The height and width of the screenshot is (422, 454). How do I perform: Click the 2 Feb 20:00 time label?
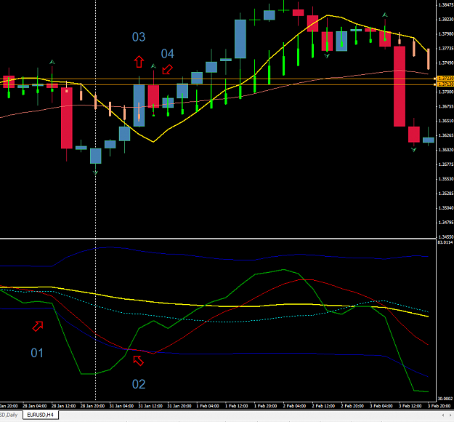[x=352, y=406]
